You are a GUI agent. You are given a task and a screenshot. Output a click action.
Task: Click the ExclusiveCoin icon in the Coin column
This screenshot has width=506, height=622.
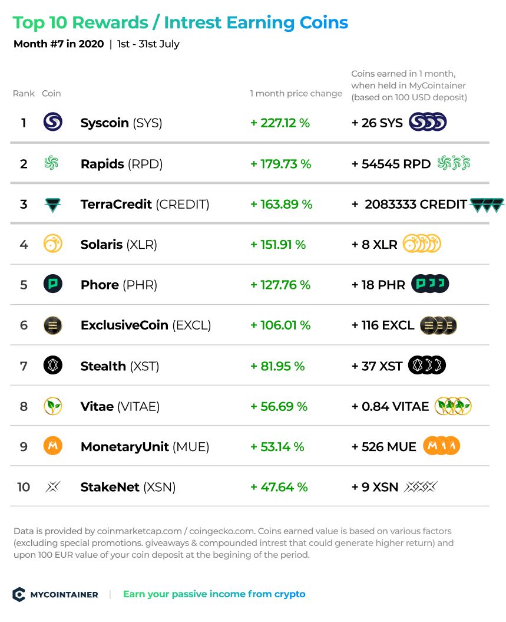(52, 325)
